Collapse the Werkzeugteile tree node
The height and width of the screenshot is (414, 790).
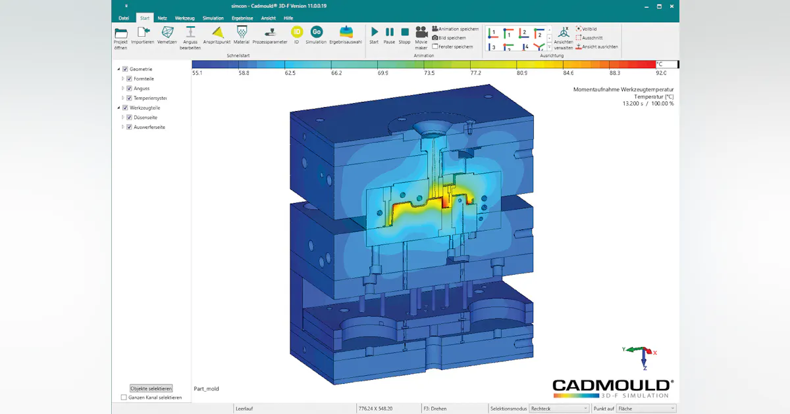(x=119, y=108)
